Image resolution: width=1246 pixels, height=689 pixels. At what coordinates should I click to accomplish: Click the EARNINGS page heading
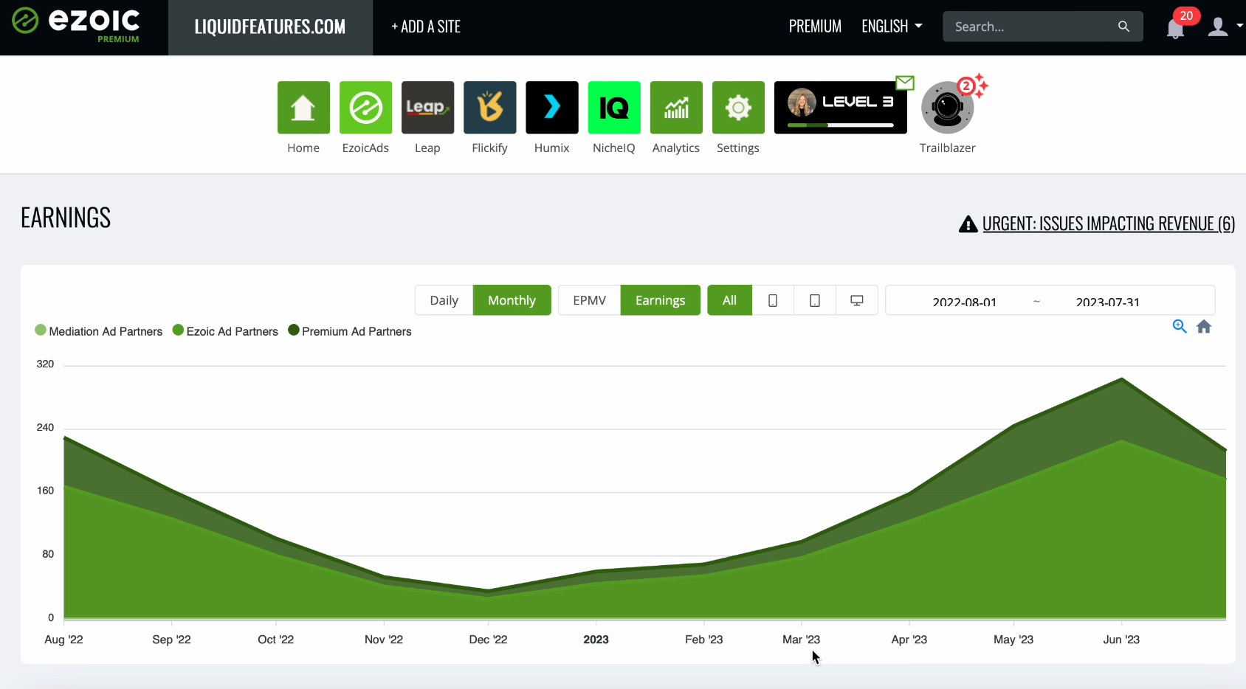point(66,218)
